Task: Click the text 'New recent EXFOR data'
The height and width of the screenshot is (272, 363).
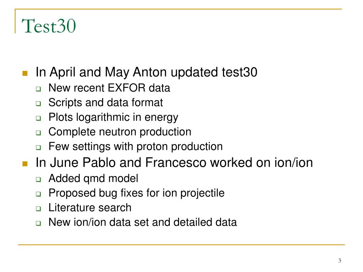Action: pyautogui.click(x=109, y=88)
